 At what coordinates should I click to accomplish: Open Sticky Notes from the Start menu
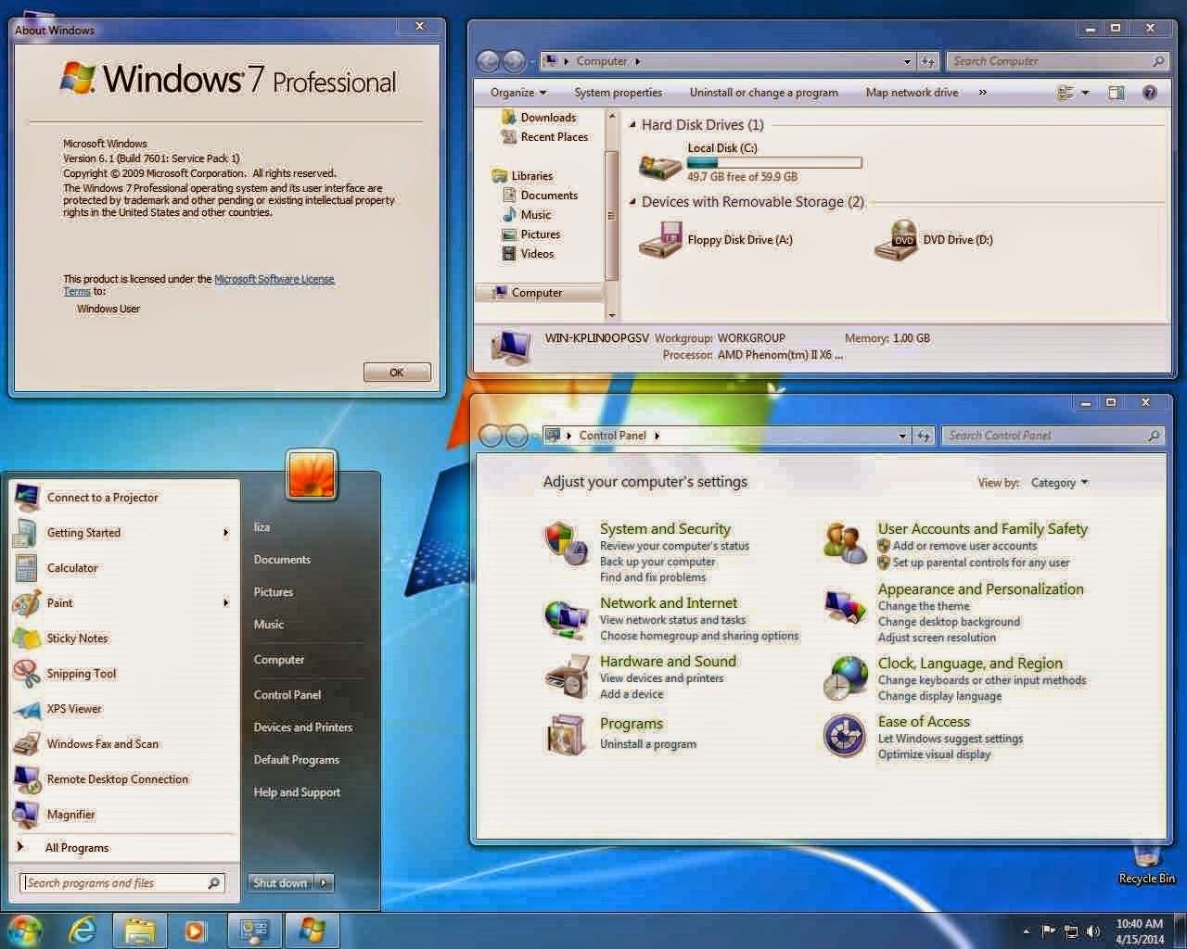pyautogui.click(x=77, y=639)
